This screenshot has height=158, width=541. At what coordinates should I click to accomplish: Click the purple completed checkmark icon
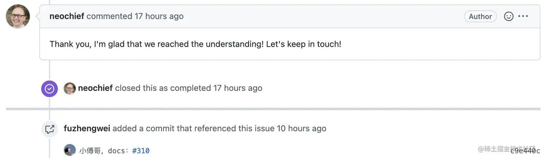[49, 88]
